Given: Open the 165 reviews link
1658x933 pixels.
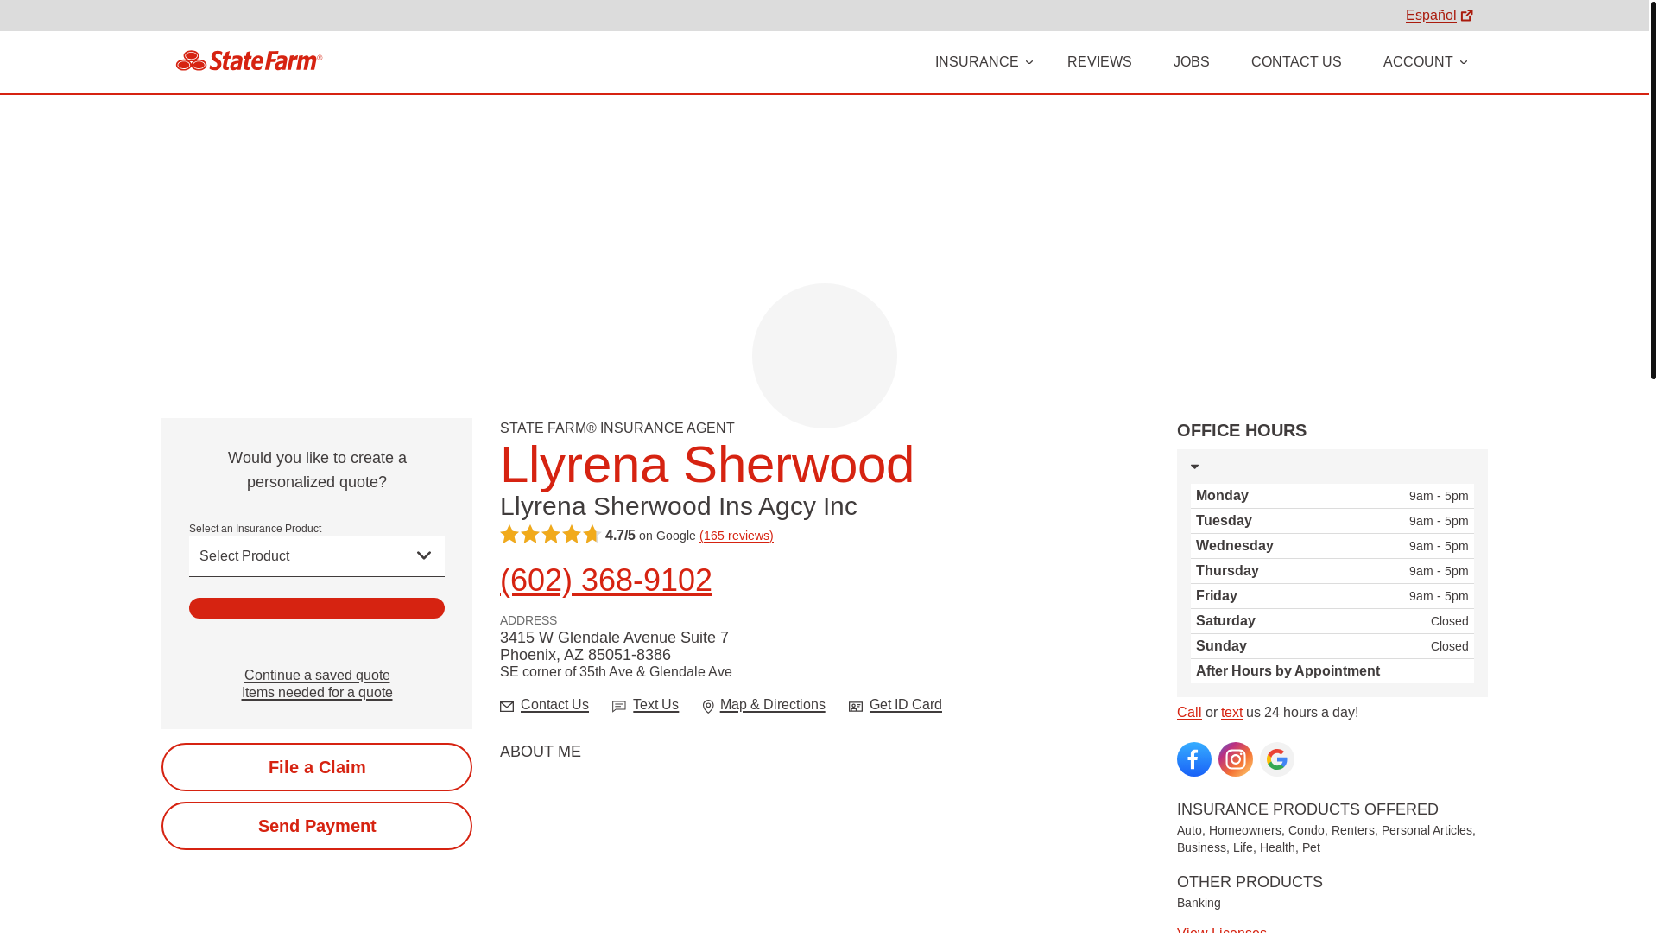Looking at the screenshot, I should coord(737,536).
